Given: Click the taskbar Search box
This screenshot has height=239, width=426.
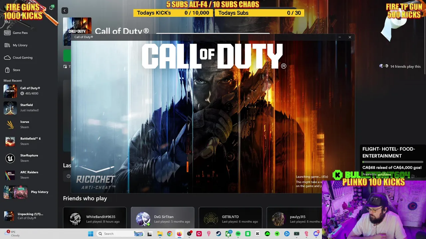Looking at the screenshot, I should pos(120,234).
